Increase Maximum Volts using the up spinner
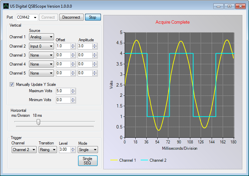The height and width of the screenshot is (176, 249). pyautogui.click(x=73, y=89)
